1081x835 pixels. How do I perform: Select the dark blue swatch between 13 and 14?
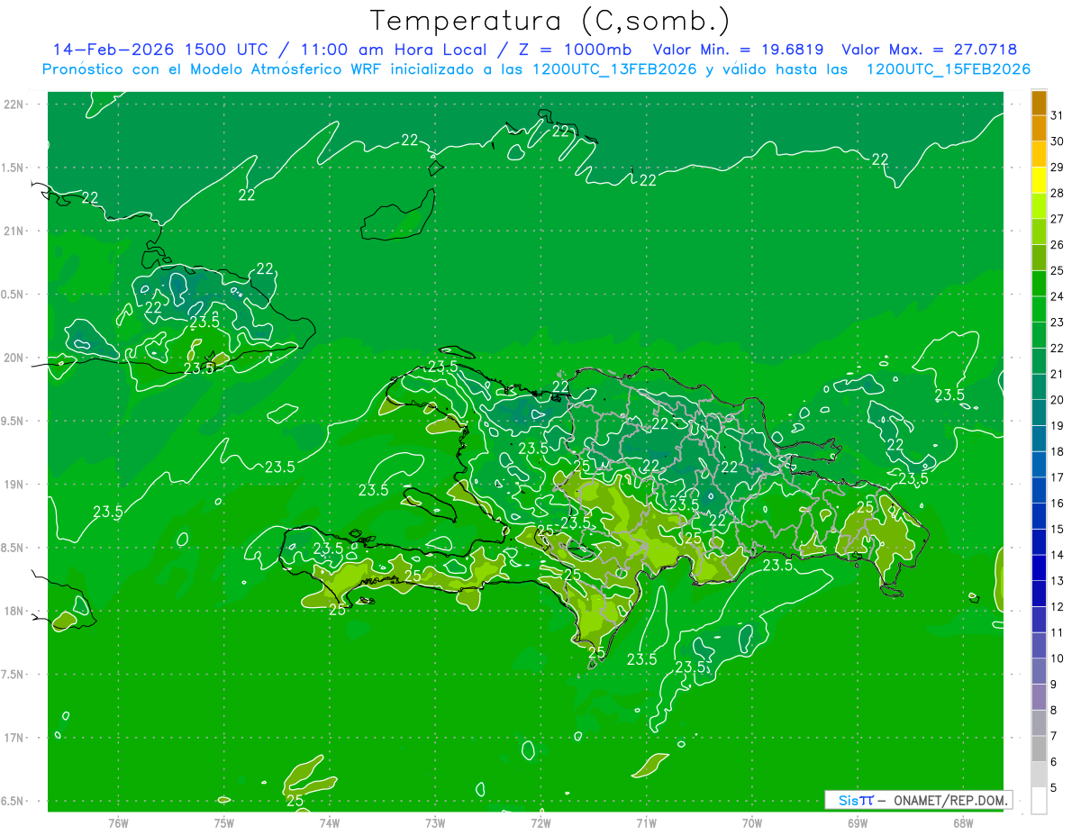tap(1039, 568)
